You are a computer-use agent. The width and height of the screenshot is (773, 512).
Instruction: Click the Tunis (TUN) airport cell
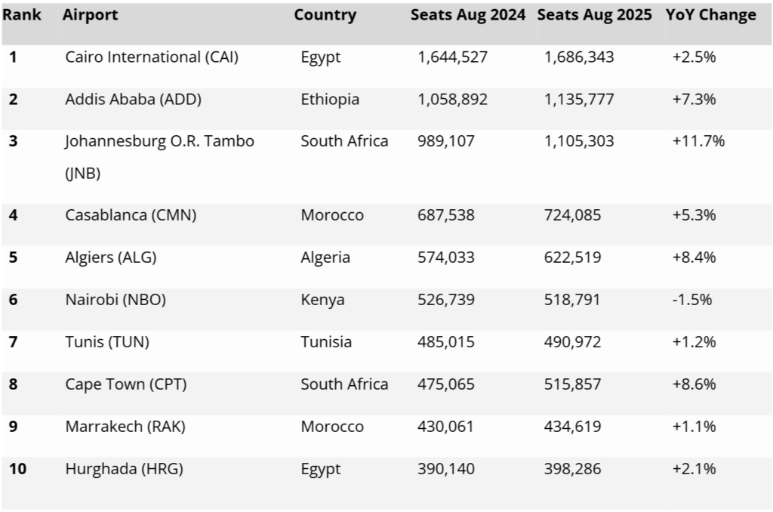point(107,342)
